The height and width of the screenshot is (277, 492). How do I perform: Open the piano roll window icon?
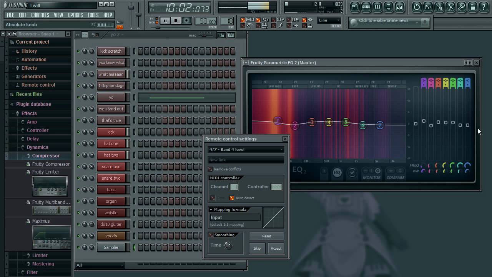(377, 7)
